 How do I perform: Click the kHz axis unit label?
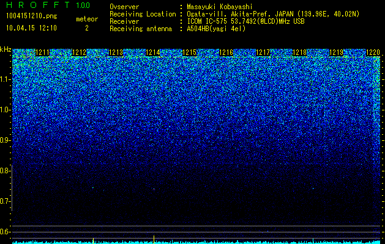[x=6, y=49]
